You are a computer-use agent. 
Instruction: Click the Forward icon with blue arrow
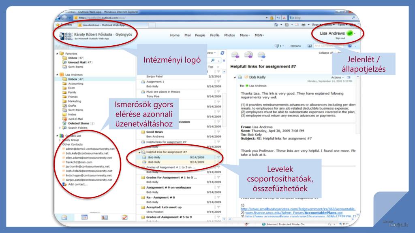point(261,55)
